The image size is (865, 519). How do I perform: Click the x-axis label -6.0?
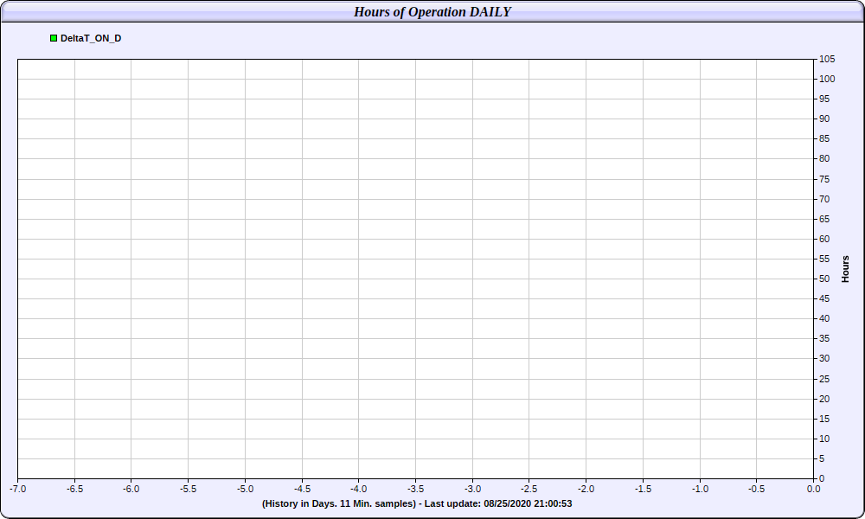131,489
